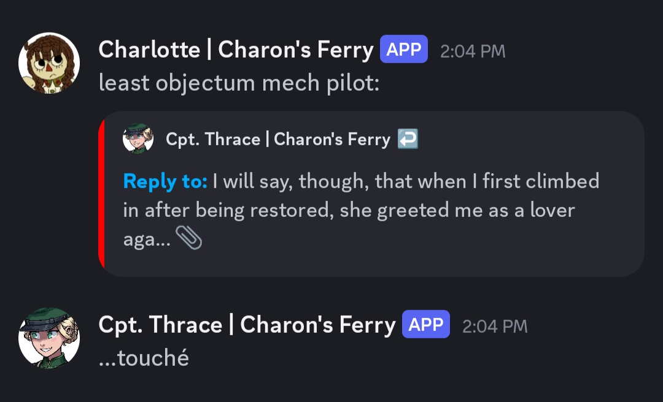Click the truncated "aga…" text in embed
Image resolution: width=663 pixels, height=402 pixels.
pos(147,239)
